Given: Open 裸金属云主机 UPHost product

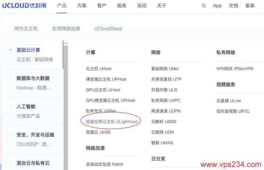Looking at the screenshot, I should [x=106, y=79].
